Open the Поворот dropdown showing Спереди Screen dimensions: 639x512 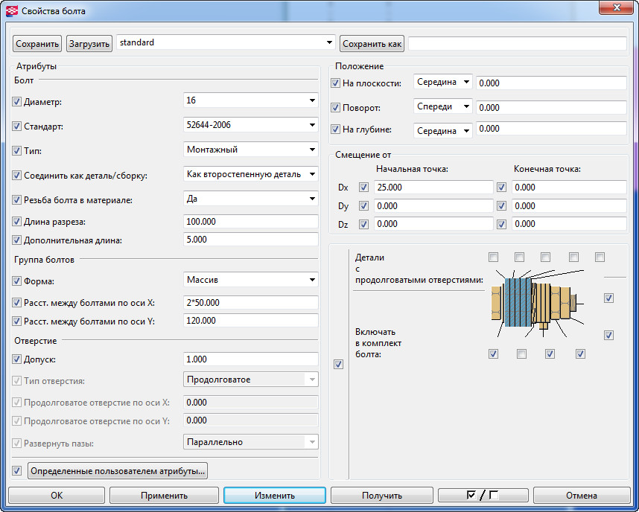pos(443,107)
